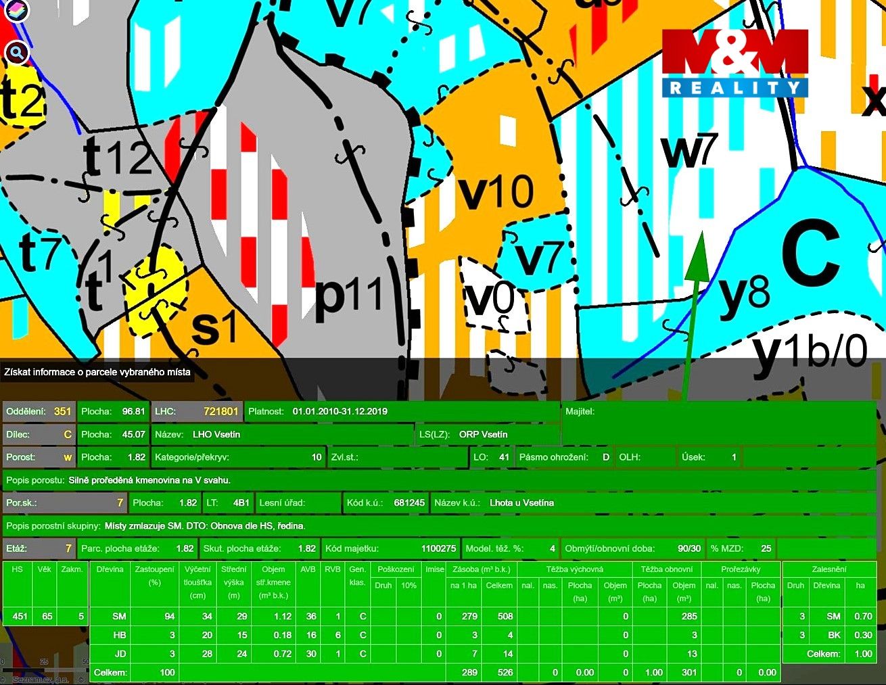Image resolution: width=886 pixels, height=685 pixels.
Task: Click the Zastoupení (%) column header
Action: click(x=154, y=575)
